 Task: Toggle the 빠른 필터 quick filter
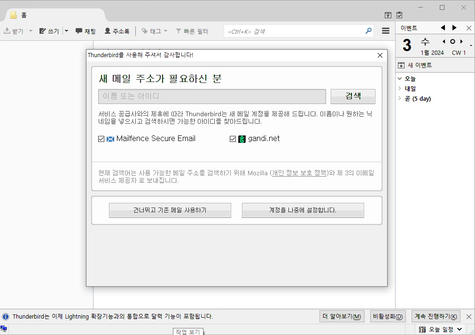(192, 31)
